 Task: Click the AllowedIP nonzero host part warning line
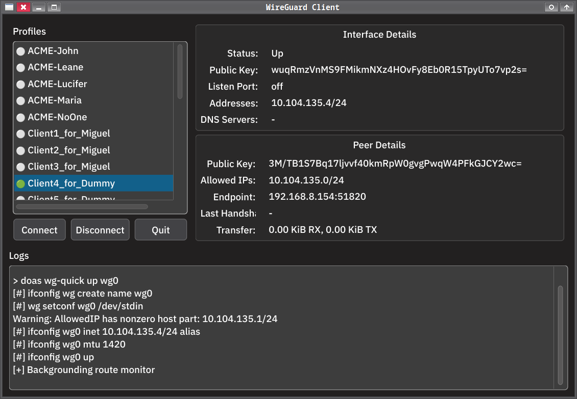coord(145,319)
